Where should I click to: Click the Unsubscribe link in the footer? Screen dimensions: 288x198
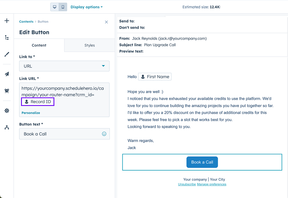tap(187, 184)
